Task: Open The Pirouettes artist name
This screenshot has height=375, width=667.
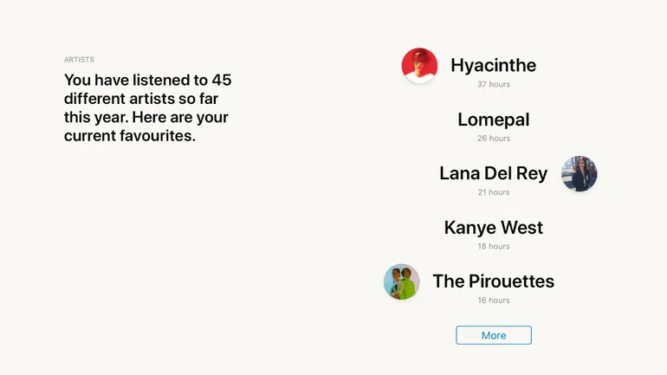Action: (x=493, y=281)
